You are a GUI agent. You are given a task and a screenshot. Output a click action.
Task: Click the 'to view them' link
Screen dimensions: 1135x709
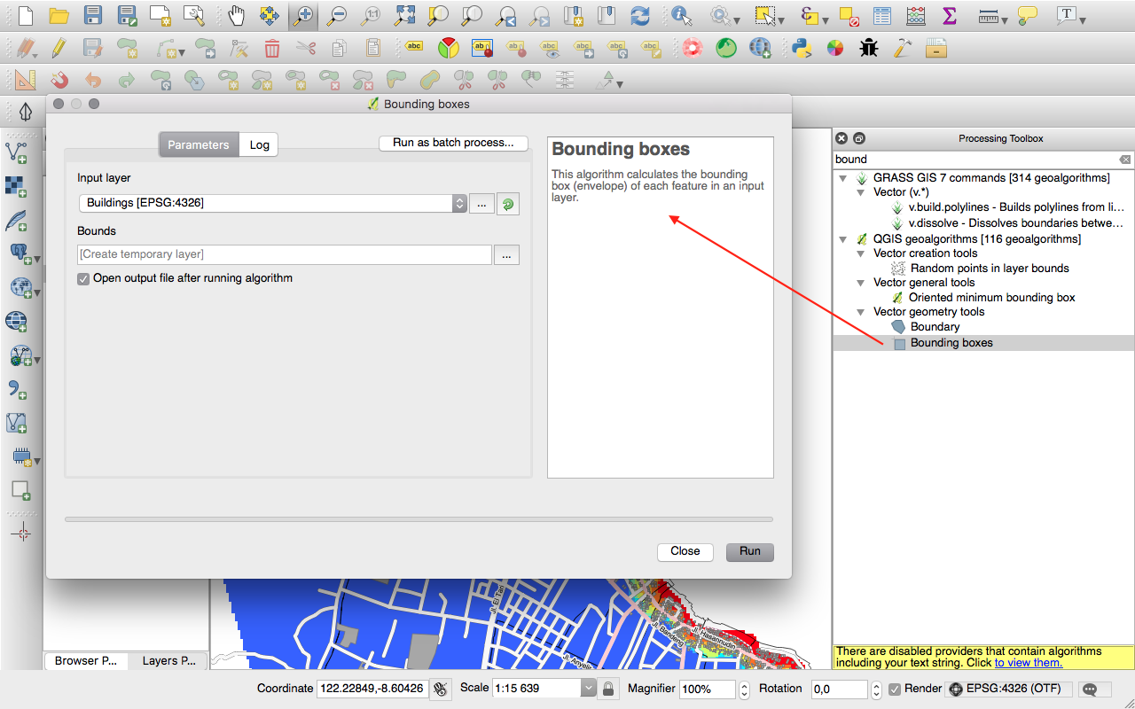(x=1029, y=663)
